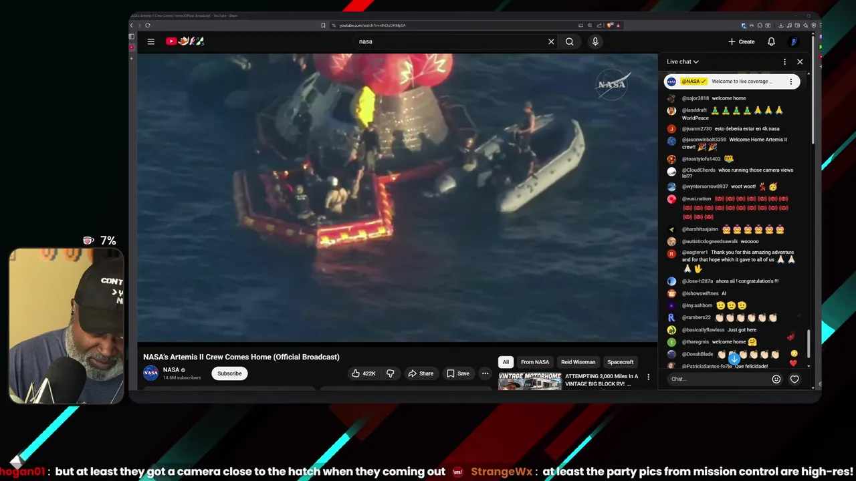
Task: Start voice search with microphone
Action: (595, 41)
